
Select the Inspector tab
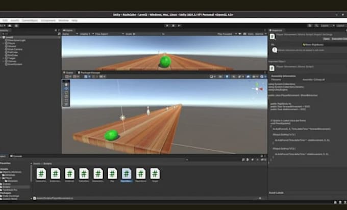[276, 30]
